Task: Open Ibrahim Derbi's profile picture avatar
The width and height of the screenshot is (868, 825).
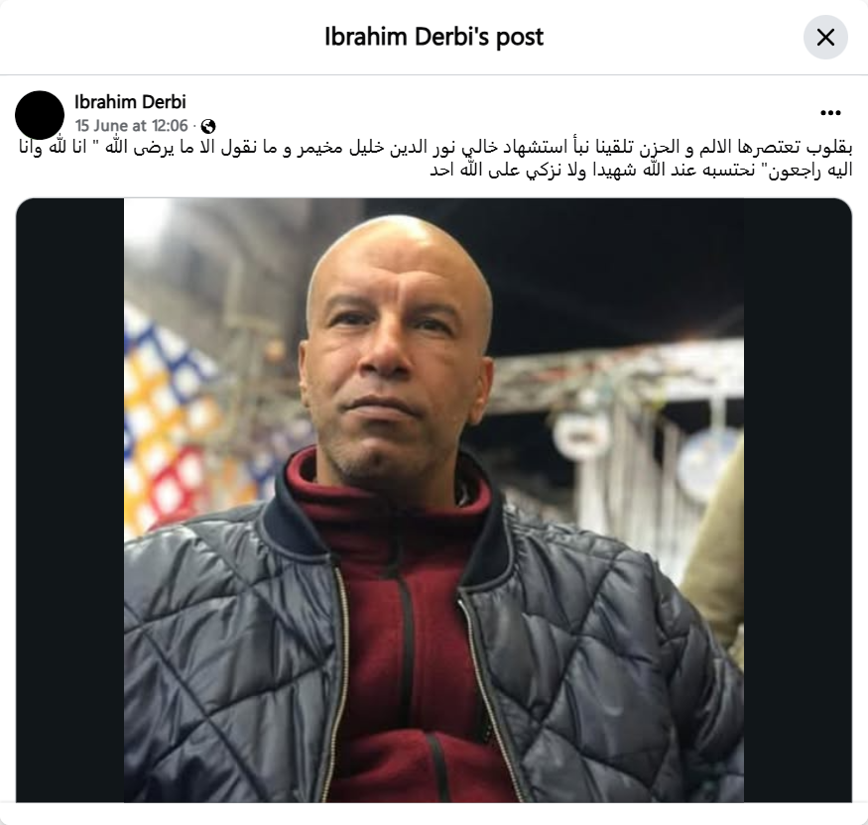Action: pos(40,115)
